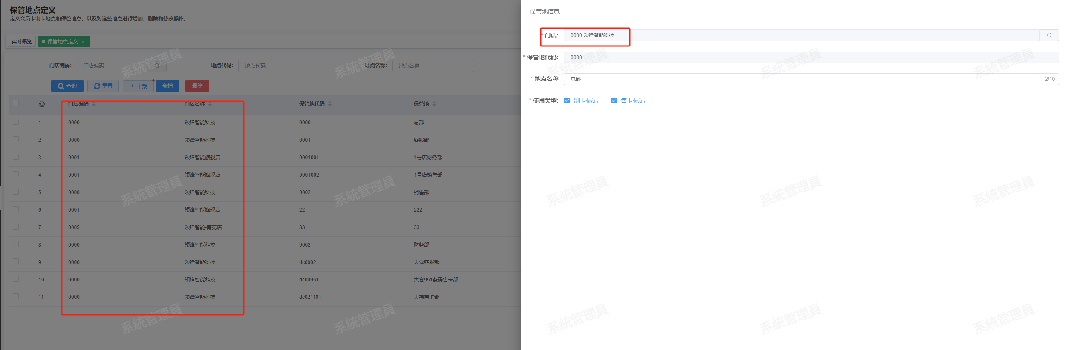Click 保管地 cell 财务部
Image resolution: width=1065 pixels, height=350 pixels.
pos(421,245)
